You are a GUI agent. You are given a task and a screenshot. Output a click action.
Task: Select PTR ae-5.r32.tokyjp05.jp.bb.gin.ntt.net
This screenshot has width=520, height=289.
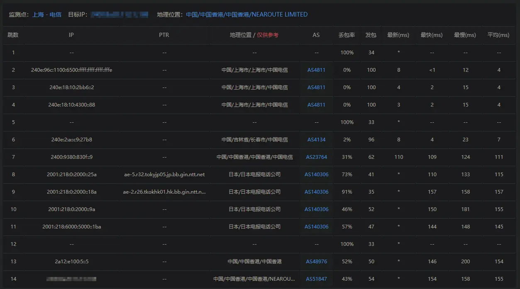point(164,175)
